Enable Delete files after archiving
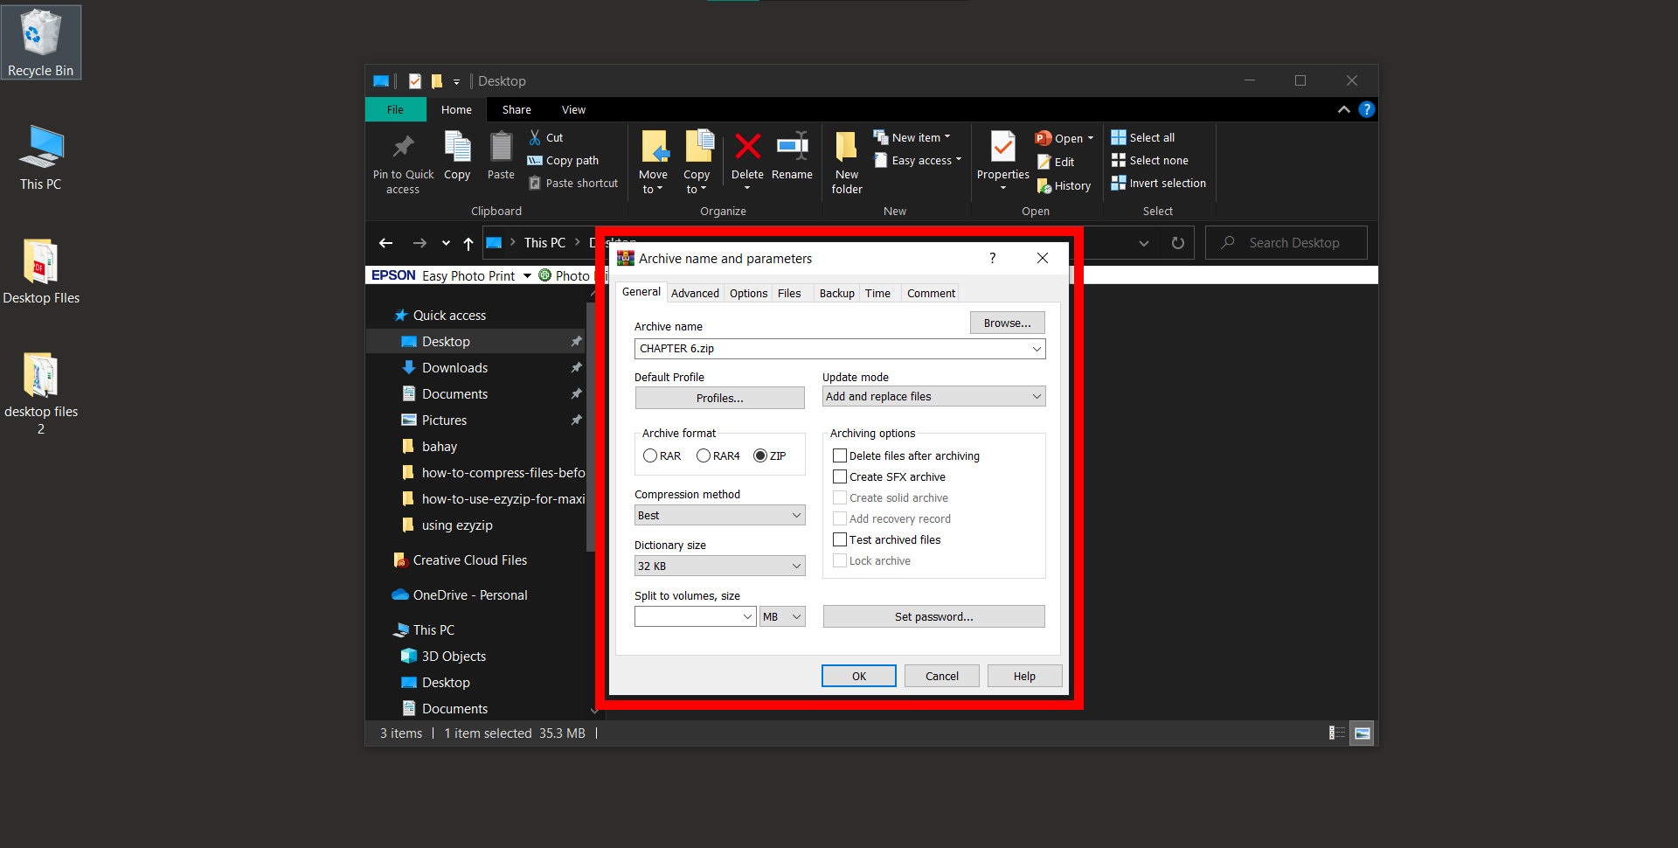This screenshot has height=848, width=1678. tap(840, 455)
